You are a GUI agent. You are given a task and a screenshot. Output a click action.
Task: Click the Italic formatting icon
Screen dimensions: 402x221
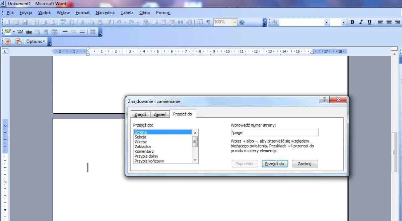click(x=361, y=22)
